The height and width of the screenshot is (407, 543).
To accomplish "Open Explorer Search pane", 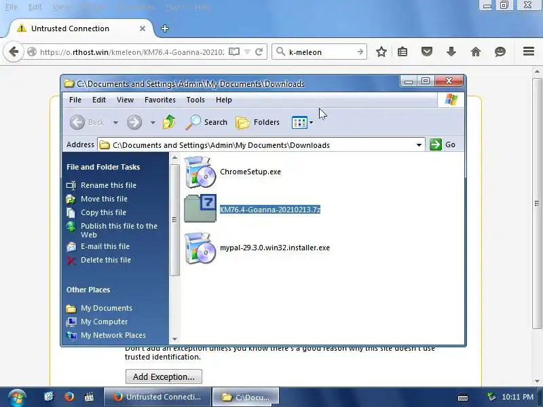I will pyautogui.click(x=206, y=122).
